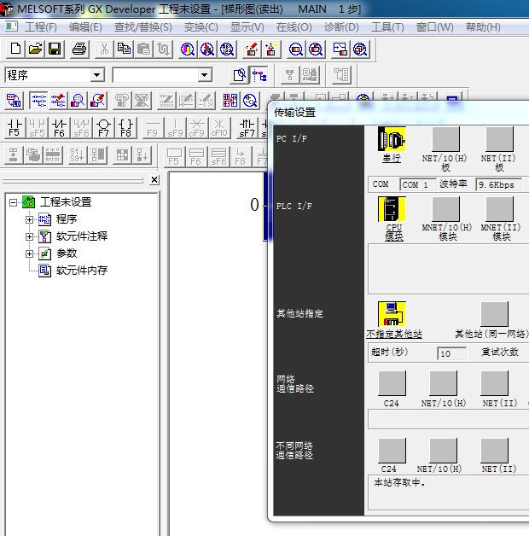Select the NET/10(H) board under PC I/F
This screenshot has width=529, height=536.
click(445, 140)
